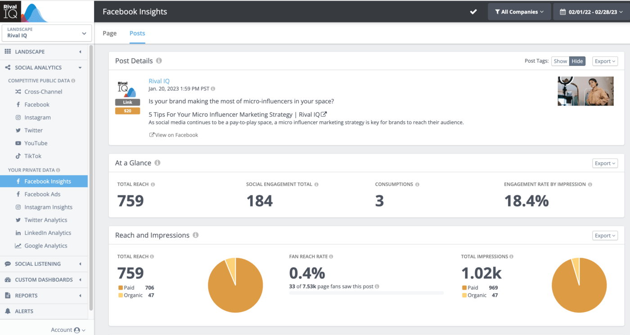Open the All Companies filter dropdown
Viewport: 630px width, 335px height.
519,12
